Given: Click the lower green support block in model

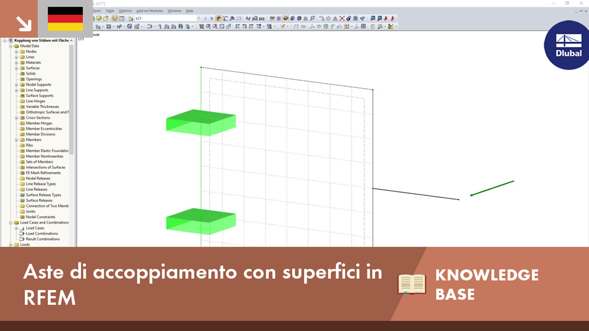Looking at the screenshot, I should (x=201, y=221).
